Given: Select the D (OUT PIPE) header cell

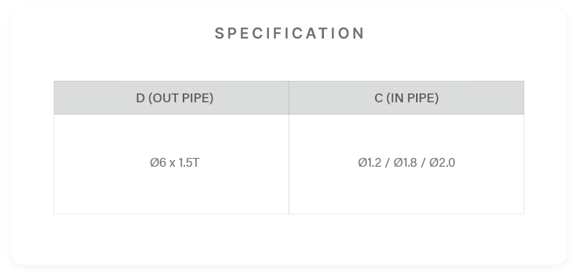Looking at the screenshot, I should pyautogui.click(x=172, y=98).
